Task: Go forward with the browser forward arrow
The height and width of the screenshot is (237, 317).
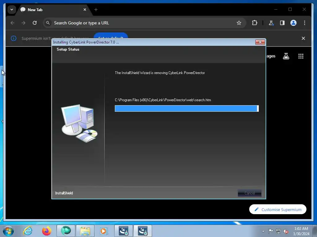Action: pyautogui.click(x=24, y=23)
